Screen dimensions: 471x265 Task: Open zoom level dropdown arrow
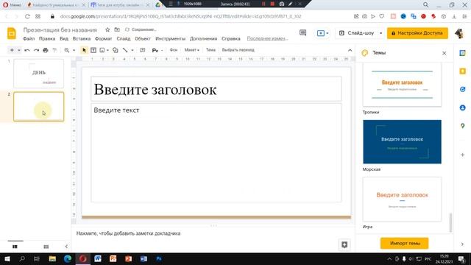(74, 50)
